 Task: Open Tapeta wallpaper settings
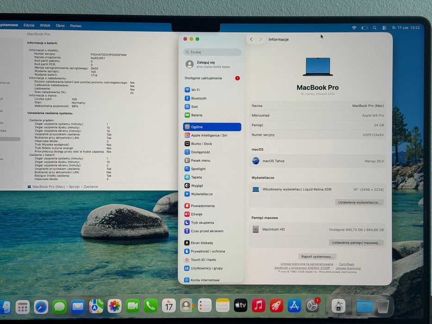pos(212,177)
